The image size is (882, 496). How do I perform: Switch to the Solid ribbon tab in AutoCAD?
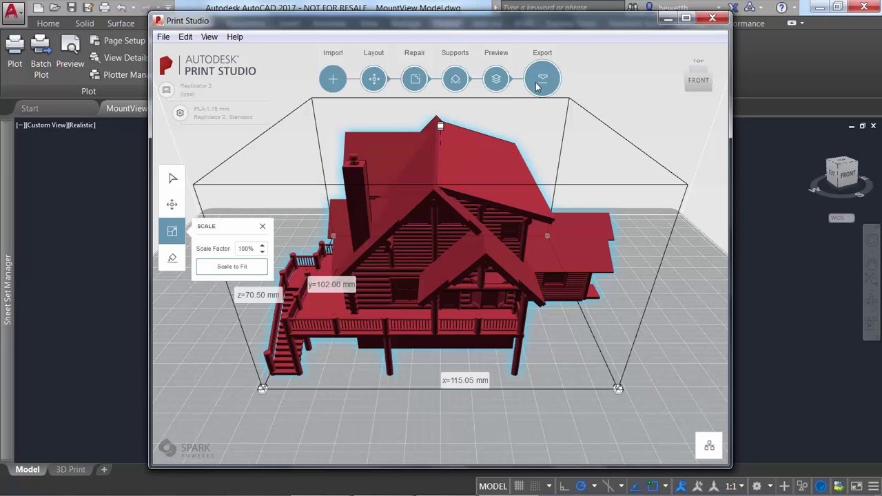click(x=85, y=23)
